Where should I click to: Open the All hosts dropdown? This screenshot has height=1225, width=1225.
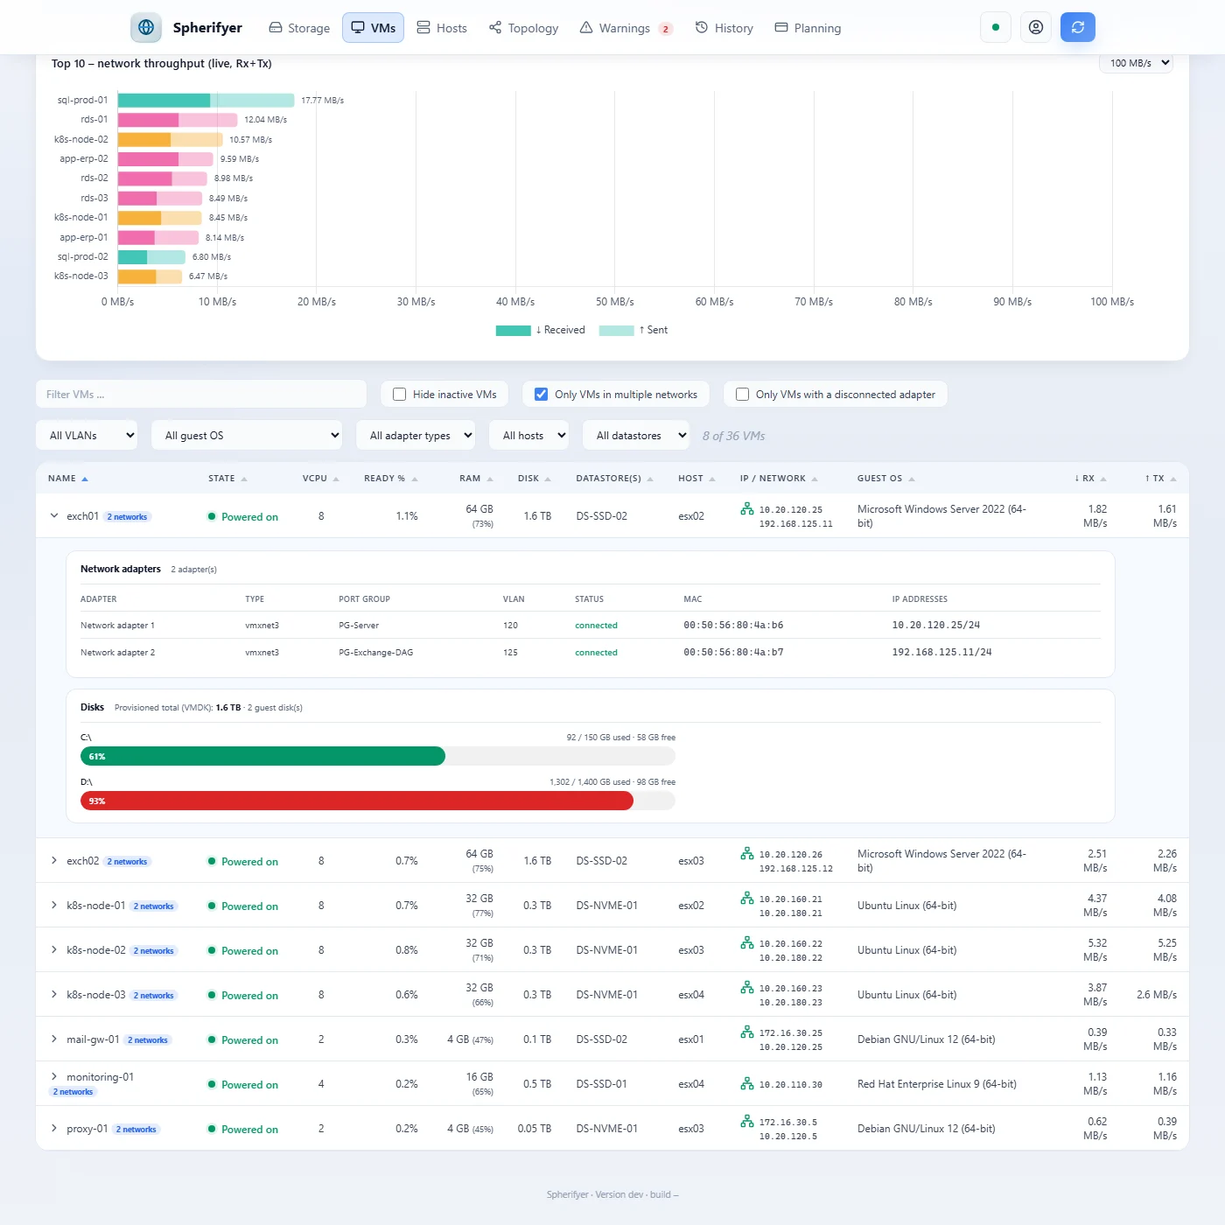click(x=529, y=435)
